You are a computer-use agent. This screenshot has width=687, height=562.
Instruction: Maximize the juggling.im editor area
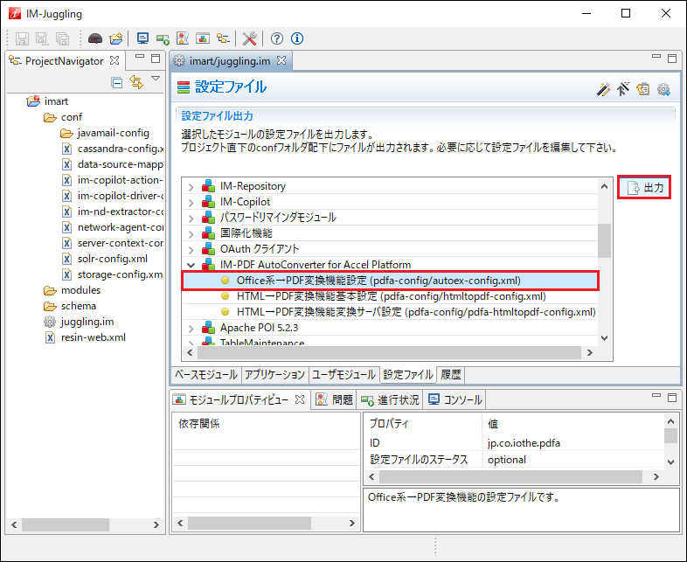tap(672, 59)
